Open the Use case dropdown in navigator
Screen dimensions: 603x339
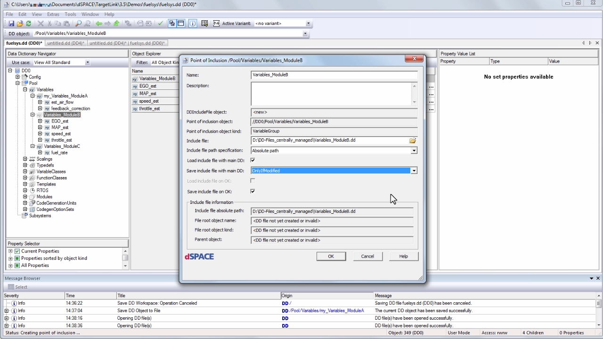87,62
